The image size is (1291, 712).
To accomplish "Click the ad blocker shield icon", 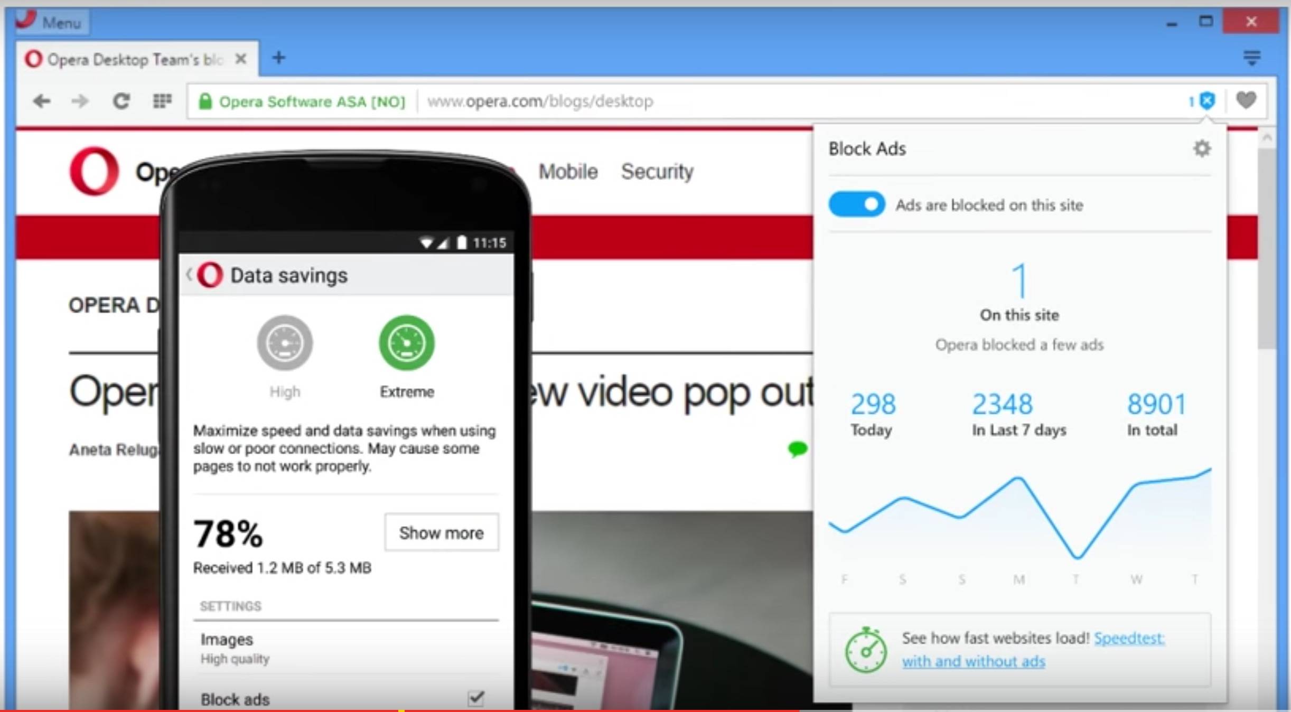I will (x=1208, y=100).
